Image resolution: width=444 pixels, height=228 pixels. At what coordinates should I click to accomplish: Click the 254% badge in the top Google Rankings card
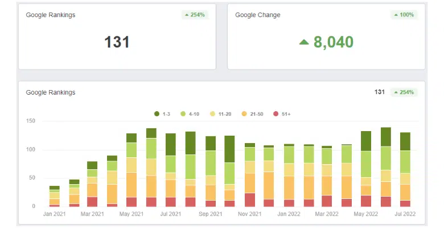(x=195, y=15)
